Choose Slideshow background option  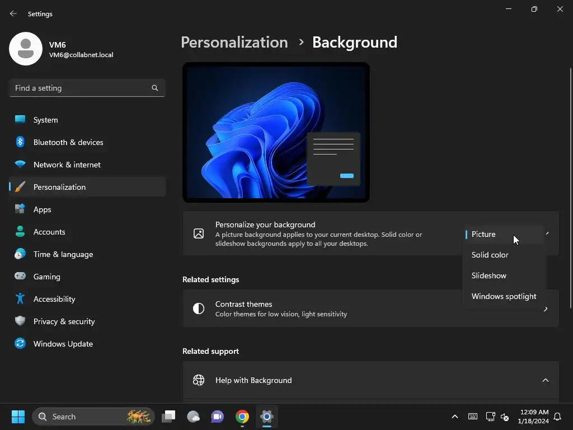pyautogui.click(x=504, y=275)
